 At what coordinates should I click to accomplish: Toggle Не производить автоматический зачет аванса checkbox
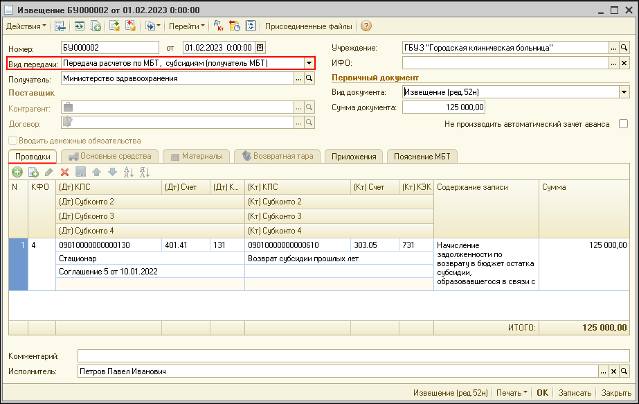tap(623, 124)
